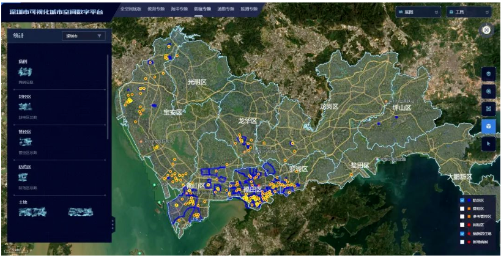Click the 新增病例 legend label text
This screenshot has width=501, height=258.
click(481, 242)
